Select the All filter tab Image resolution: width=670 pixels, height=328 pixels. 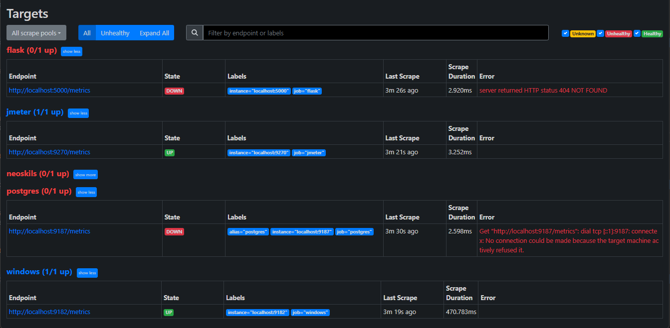click(87, 33)
